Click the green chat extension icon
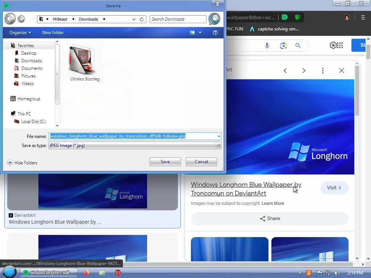The image size is (371, 278). [285, 17]
